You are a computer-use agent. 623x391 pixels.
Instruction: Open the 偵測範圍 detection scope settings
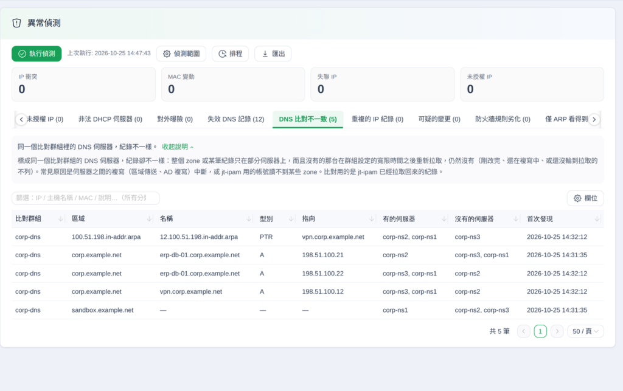tap(181, 54)
